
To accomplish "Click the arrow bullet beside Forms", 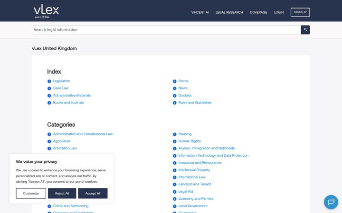I will tap(174, 81).
